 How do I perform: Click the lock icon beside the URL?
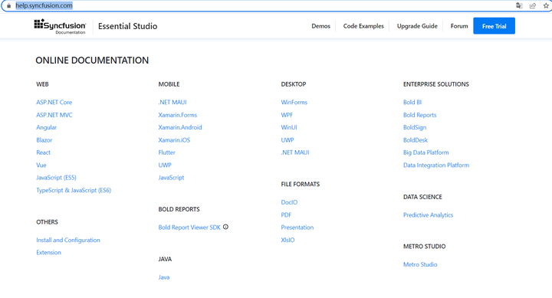coord(8,5)
